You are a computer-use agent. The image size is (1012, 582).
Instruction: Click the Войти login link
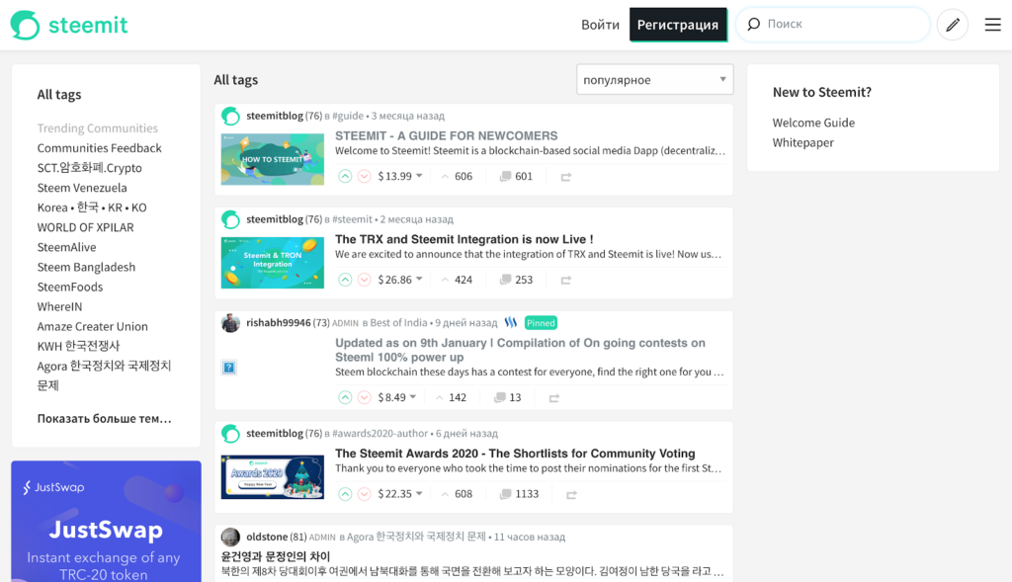pos(600,25)
